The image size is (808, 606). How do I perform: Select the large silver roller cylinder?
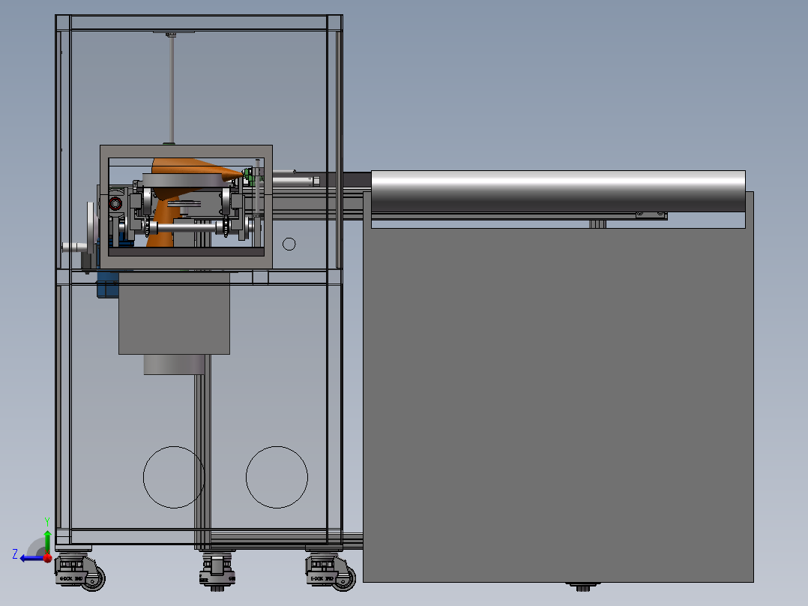[558, 190]
